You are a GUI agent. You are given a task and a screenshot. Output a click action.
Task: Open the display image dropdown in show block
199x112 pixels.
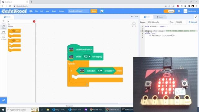(87, 57)
